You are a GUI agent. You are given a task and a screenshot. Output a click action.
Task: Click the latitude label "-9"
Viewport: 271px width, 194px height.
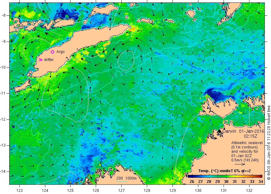point(4,42)
